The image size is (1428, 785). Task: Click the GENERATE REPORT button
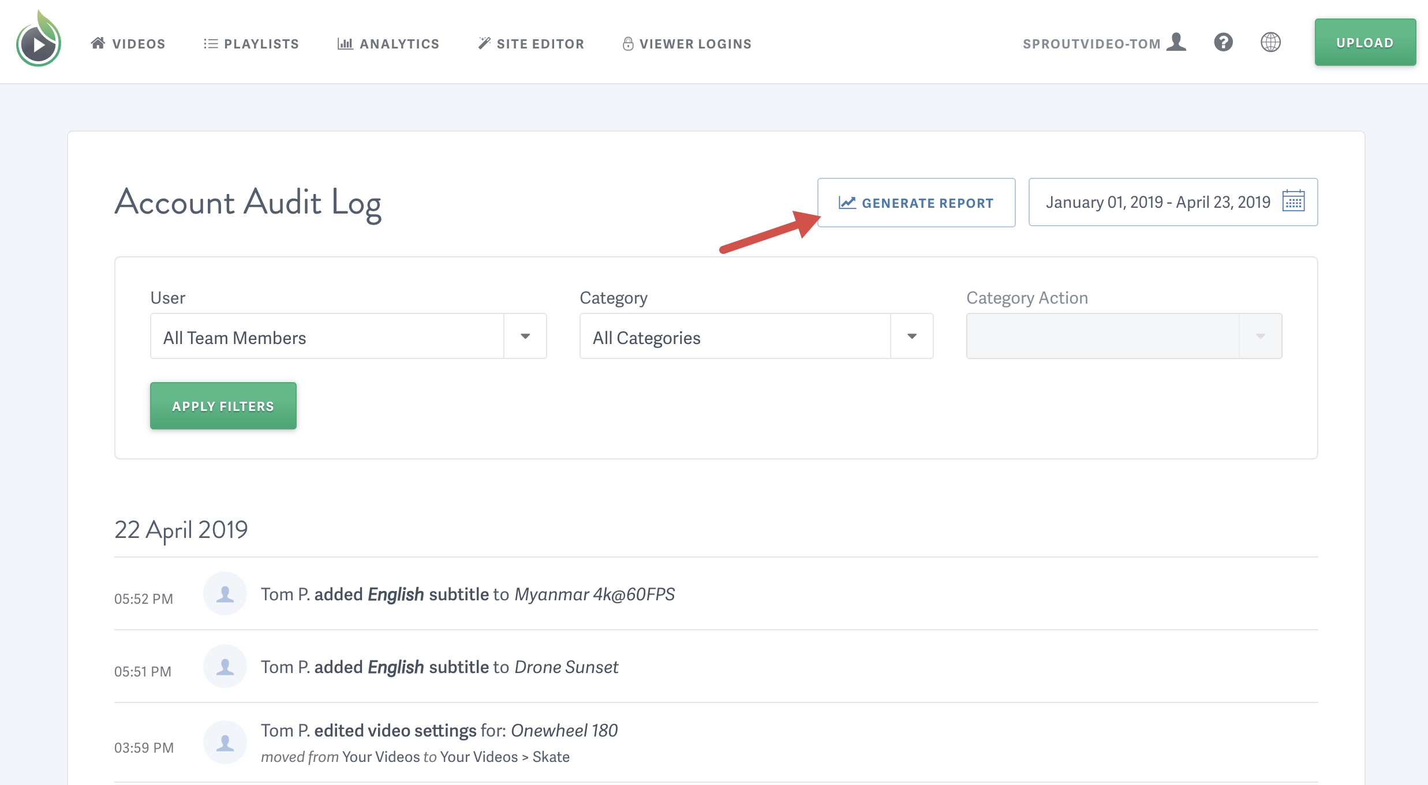point(916,202)
